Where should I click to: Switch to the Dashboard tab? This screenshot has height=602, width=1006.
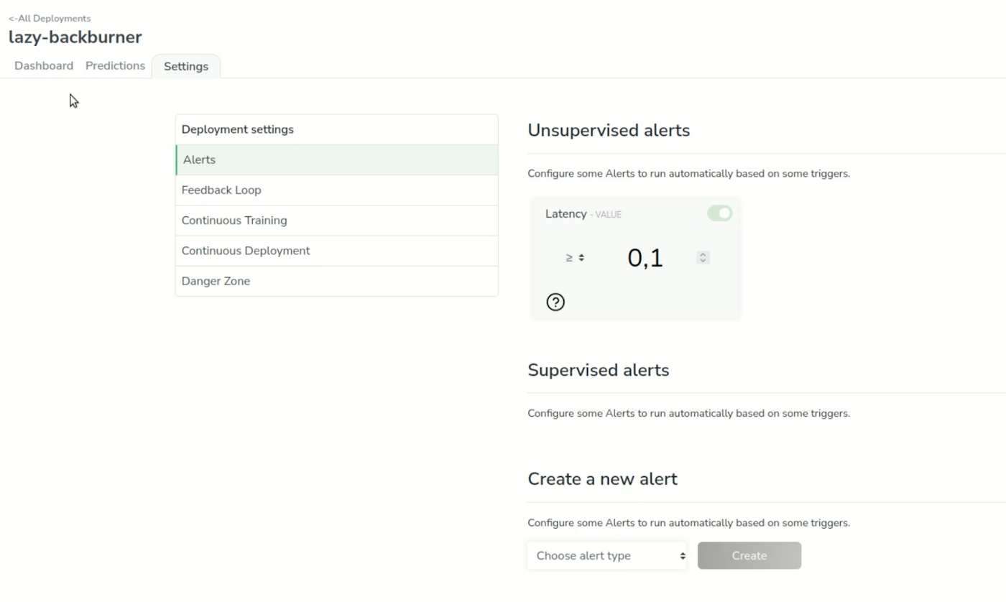tap(44, 65)
